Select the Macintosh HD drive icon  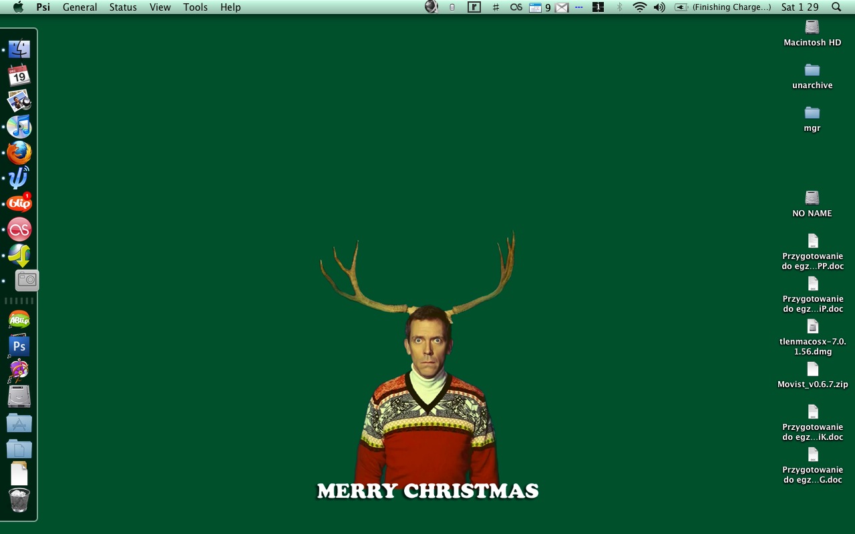(812, 28)
